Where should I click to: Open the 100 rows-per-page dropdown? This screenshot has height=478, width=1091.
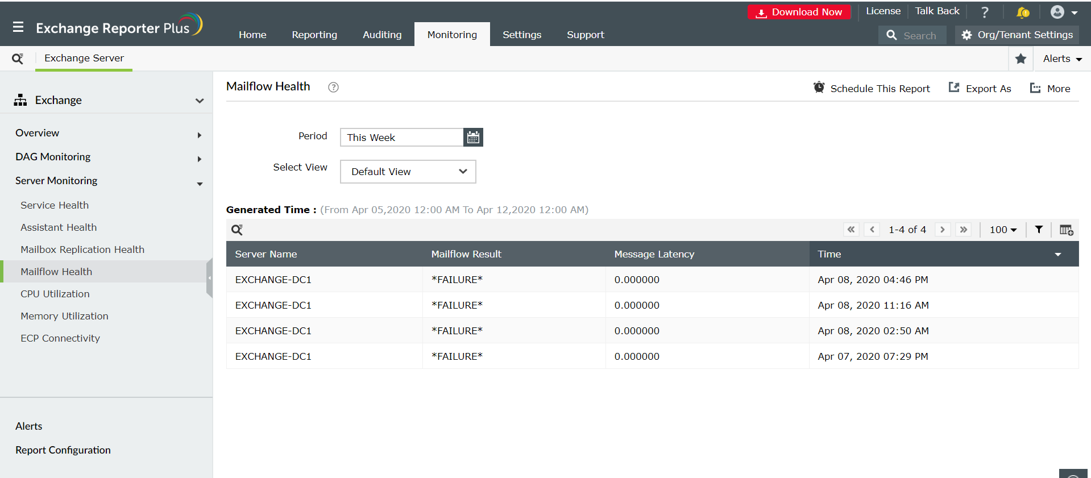click(1003, 230)
